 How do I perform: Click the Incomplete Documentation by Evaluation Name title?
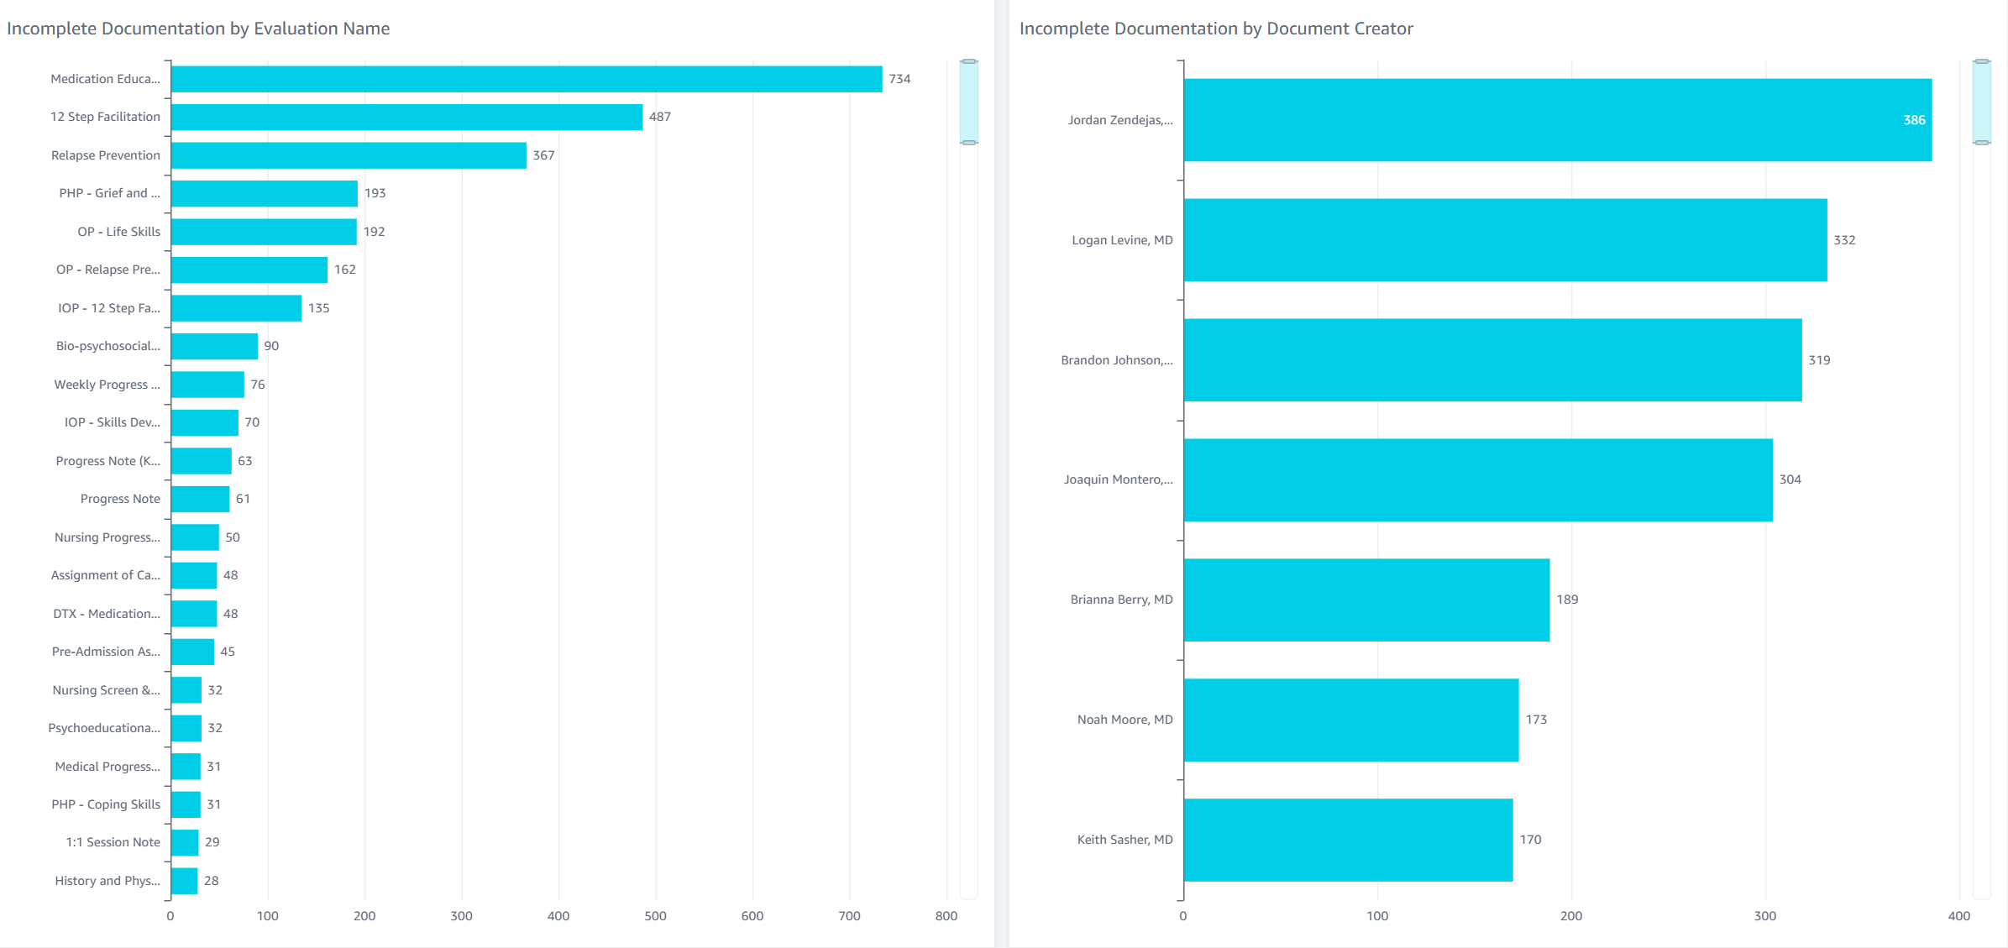click(198, 29)
